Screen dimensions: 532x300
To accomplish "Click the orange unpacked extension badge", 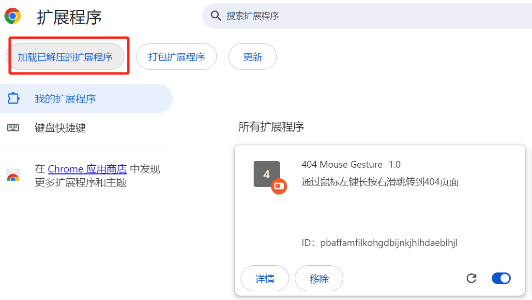I will [x=279, y=186].
